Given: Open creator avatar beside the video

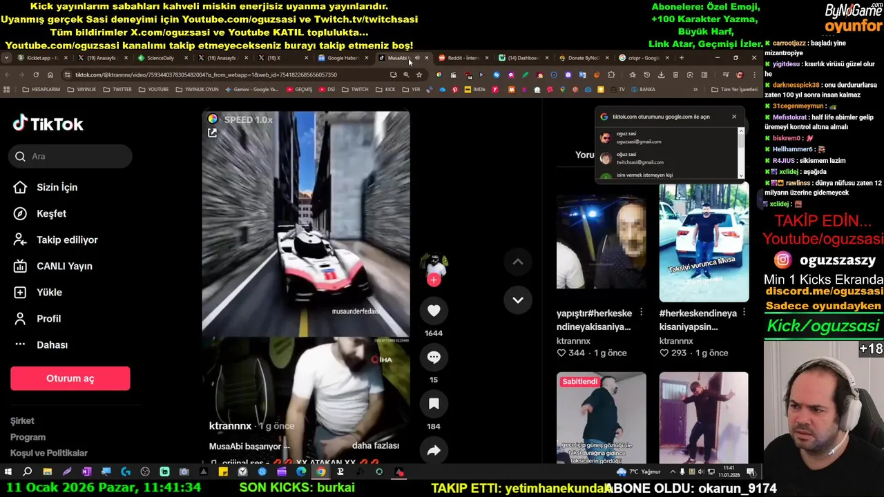Looking at the screenshot, I should pyautogui.click(x=434, y=264).
